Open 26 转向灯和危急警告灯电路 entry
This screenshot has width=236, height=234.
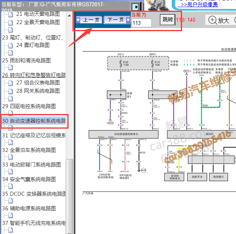pyautogui.click(x=34, y=75)
